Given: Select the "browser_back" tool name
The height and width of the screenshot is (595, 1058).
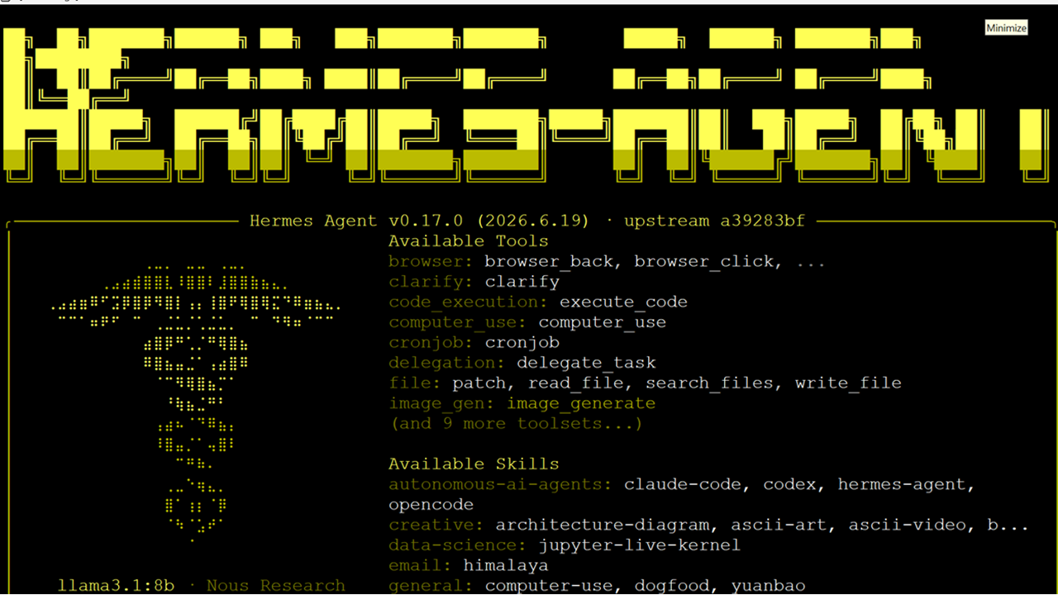Looking at the screenshot, I should 549,262.
